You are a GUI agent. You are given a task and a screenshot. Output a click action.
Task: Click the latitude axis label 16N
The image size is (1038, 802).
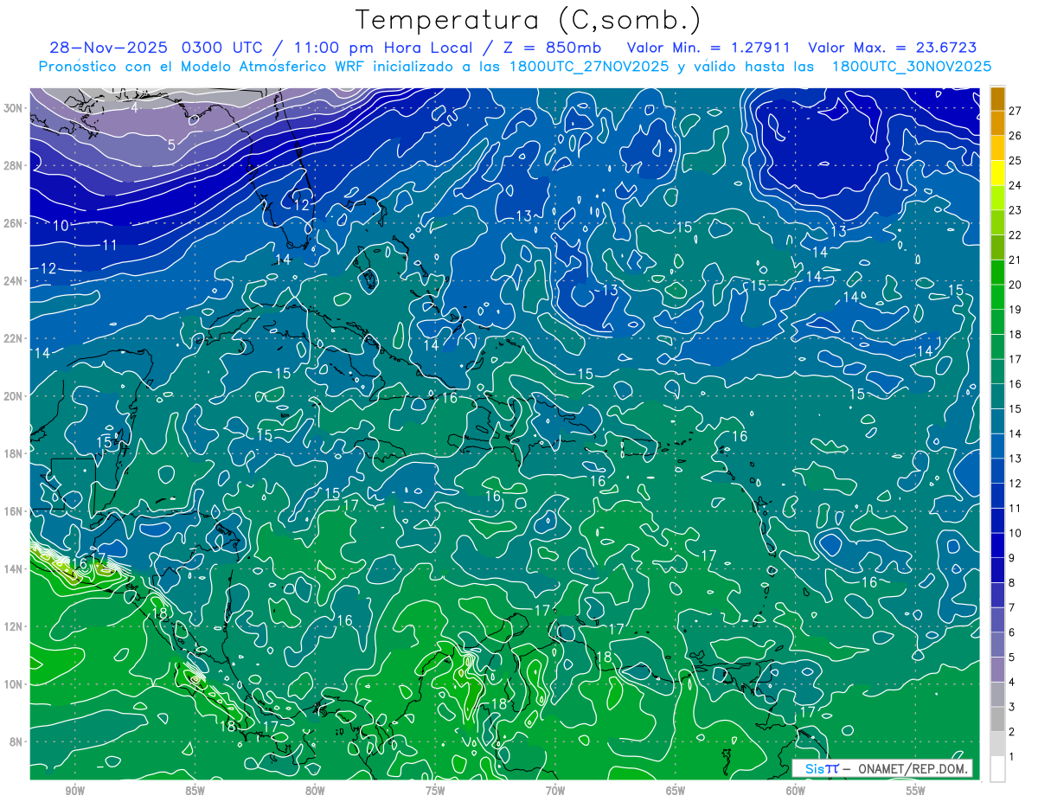coord(13,511)
